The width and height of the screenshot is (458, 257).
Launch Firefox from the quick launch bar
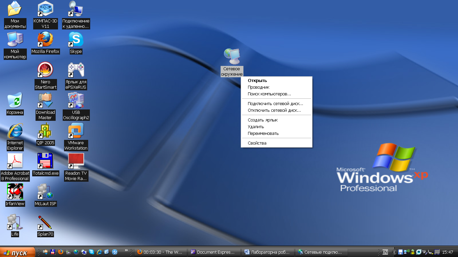61,252
